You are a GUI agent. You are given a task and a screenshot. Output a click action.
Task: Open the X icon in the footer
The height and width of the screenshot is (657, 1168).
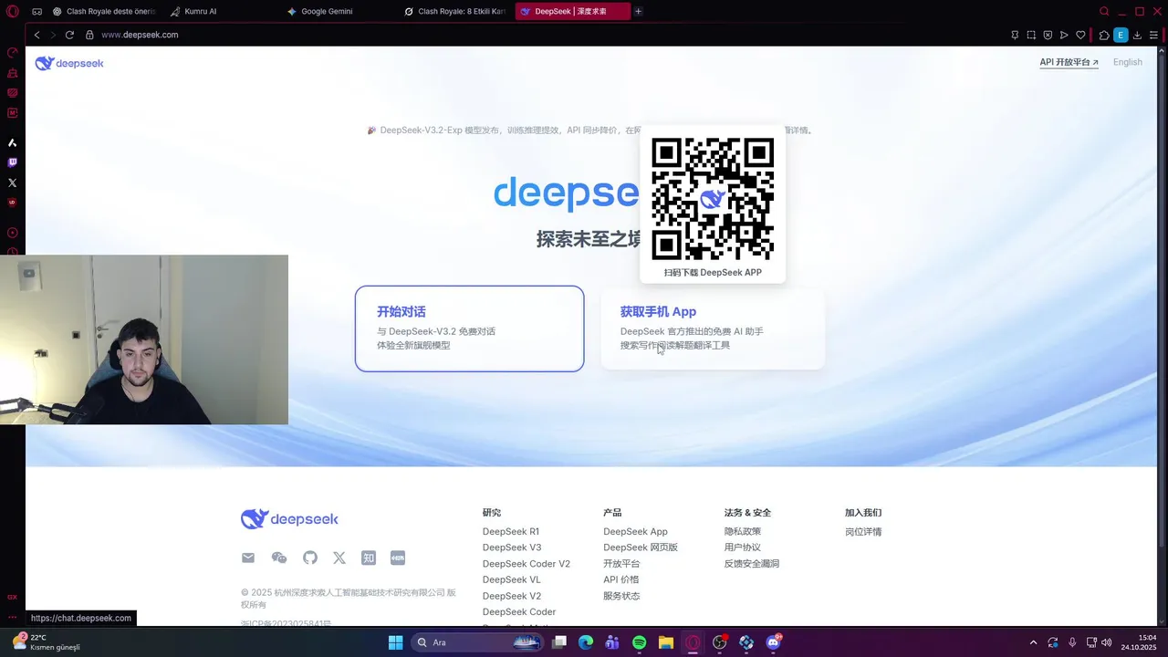tap(339, 558)
